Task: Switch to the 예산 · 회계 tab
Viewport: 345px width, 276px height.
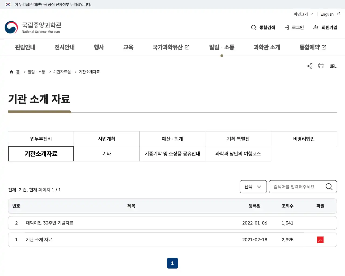Action: click(172, 139)
